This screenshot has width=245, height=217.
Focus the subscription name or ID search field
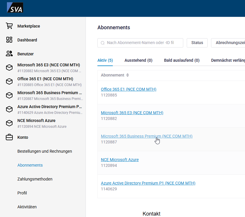point(140,43)
